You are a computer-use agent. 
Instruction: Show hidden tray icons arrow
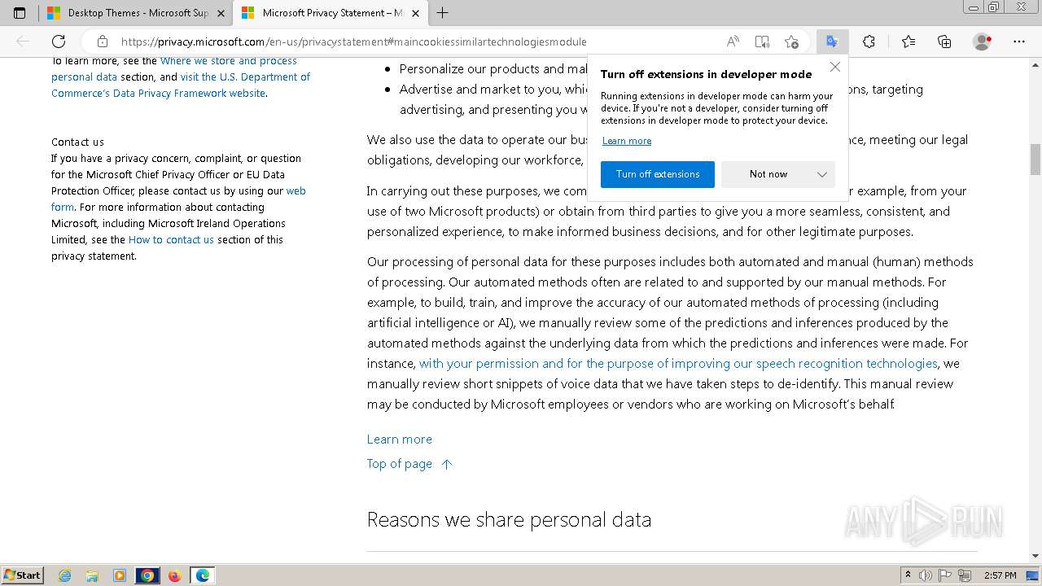[x=908, y=575]
